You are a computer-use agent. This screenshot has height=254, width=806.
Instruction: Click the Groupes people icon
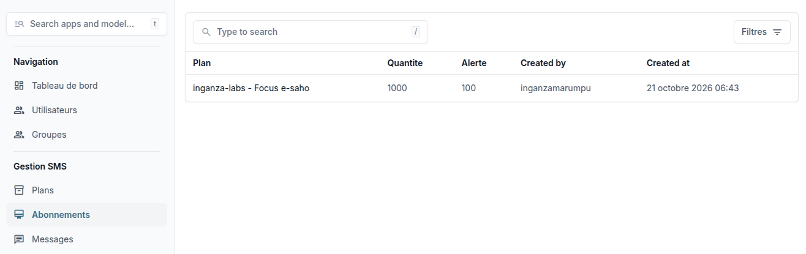[19, 135]
